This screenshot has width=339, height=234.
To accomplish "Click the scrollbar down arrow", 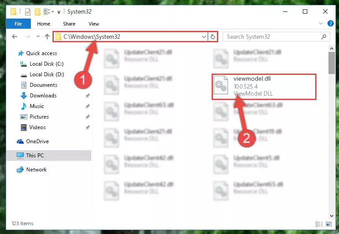I will [332, 215].
